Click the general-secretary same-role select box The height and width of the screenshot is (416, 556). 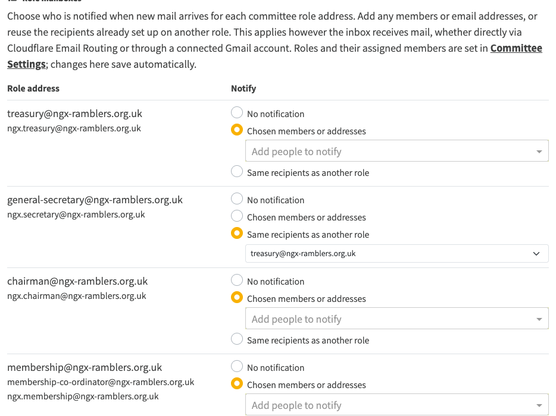click(x=397, y=254)
